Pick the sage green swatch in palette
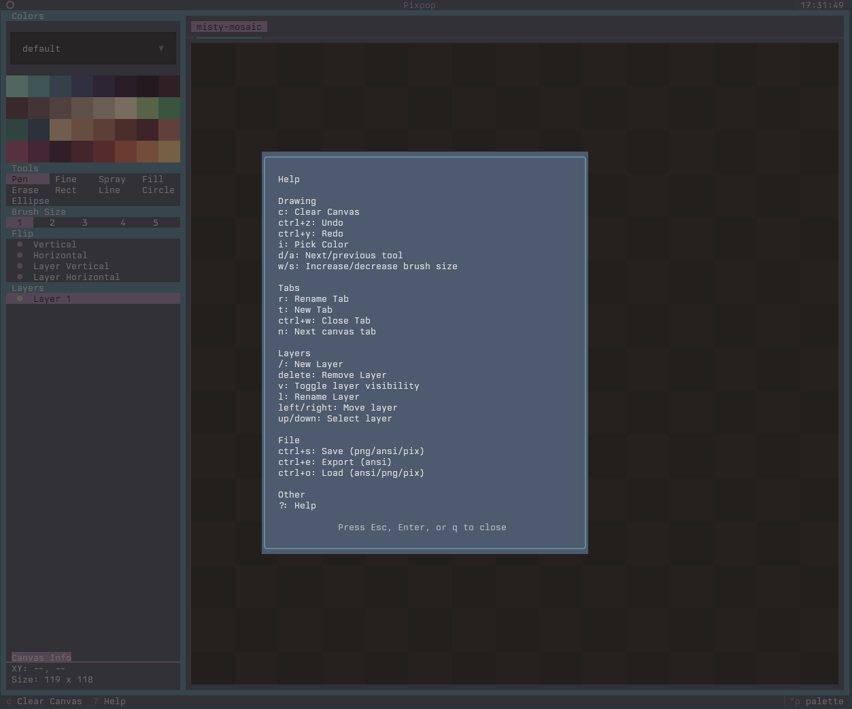 (x=17, y=86)
